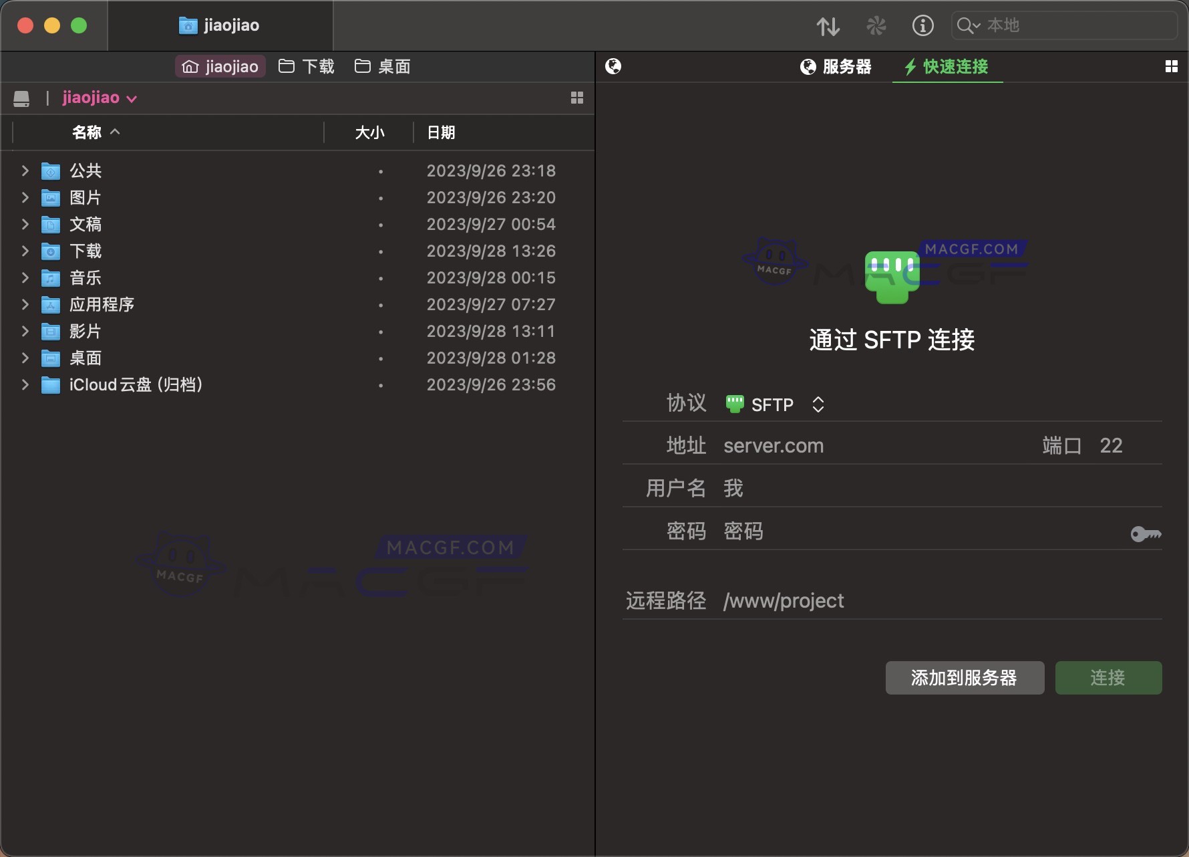Expand the iCloud云盘 (归档) folder

pos(25,385)
